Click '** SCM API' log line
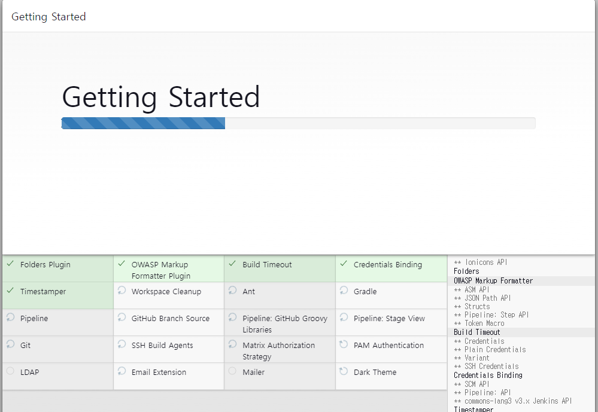598x412 pixels. [x=471, y=384]
